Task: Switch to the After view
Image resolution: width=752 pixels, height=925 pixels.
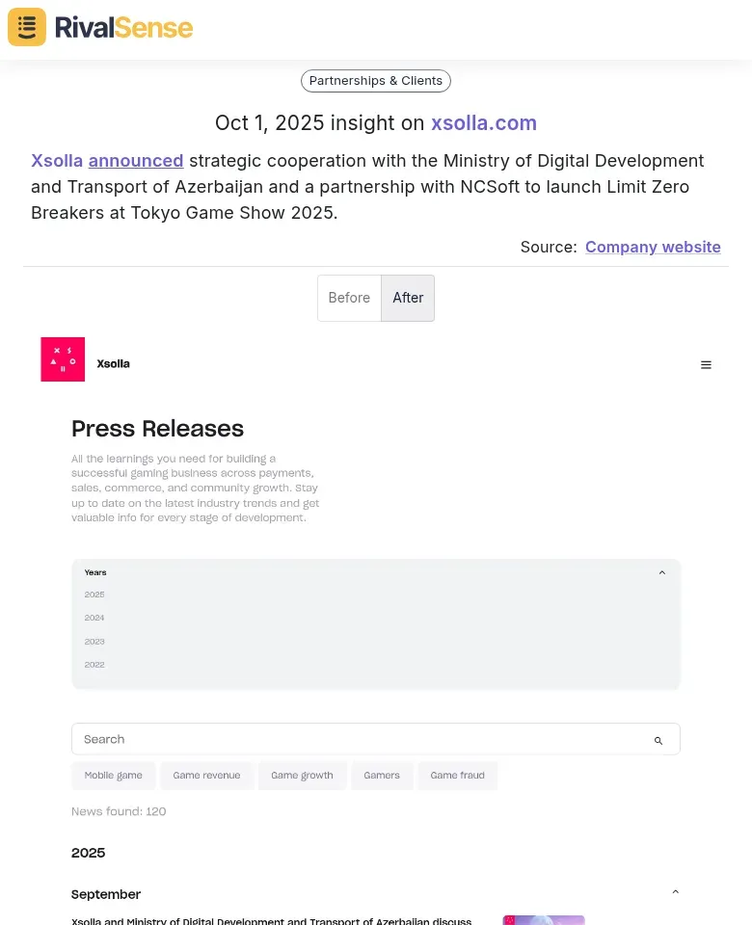Action: click(408, 298)
